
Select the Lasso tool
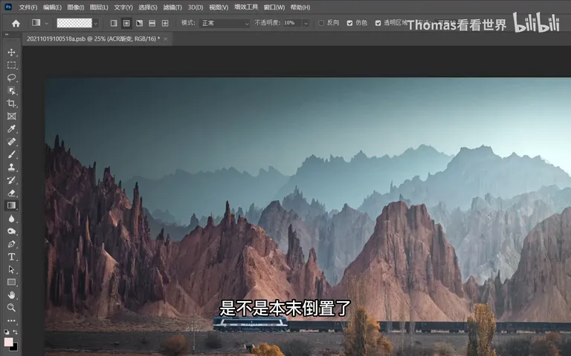point(11,78)
